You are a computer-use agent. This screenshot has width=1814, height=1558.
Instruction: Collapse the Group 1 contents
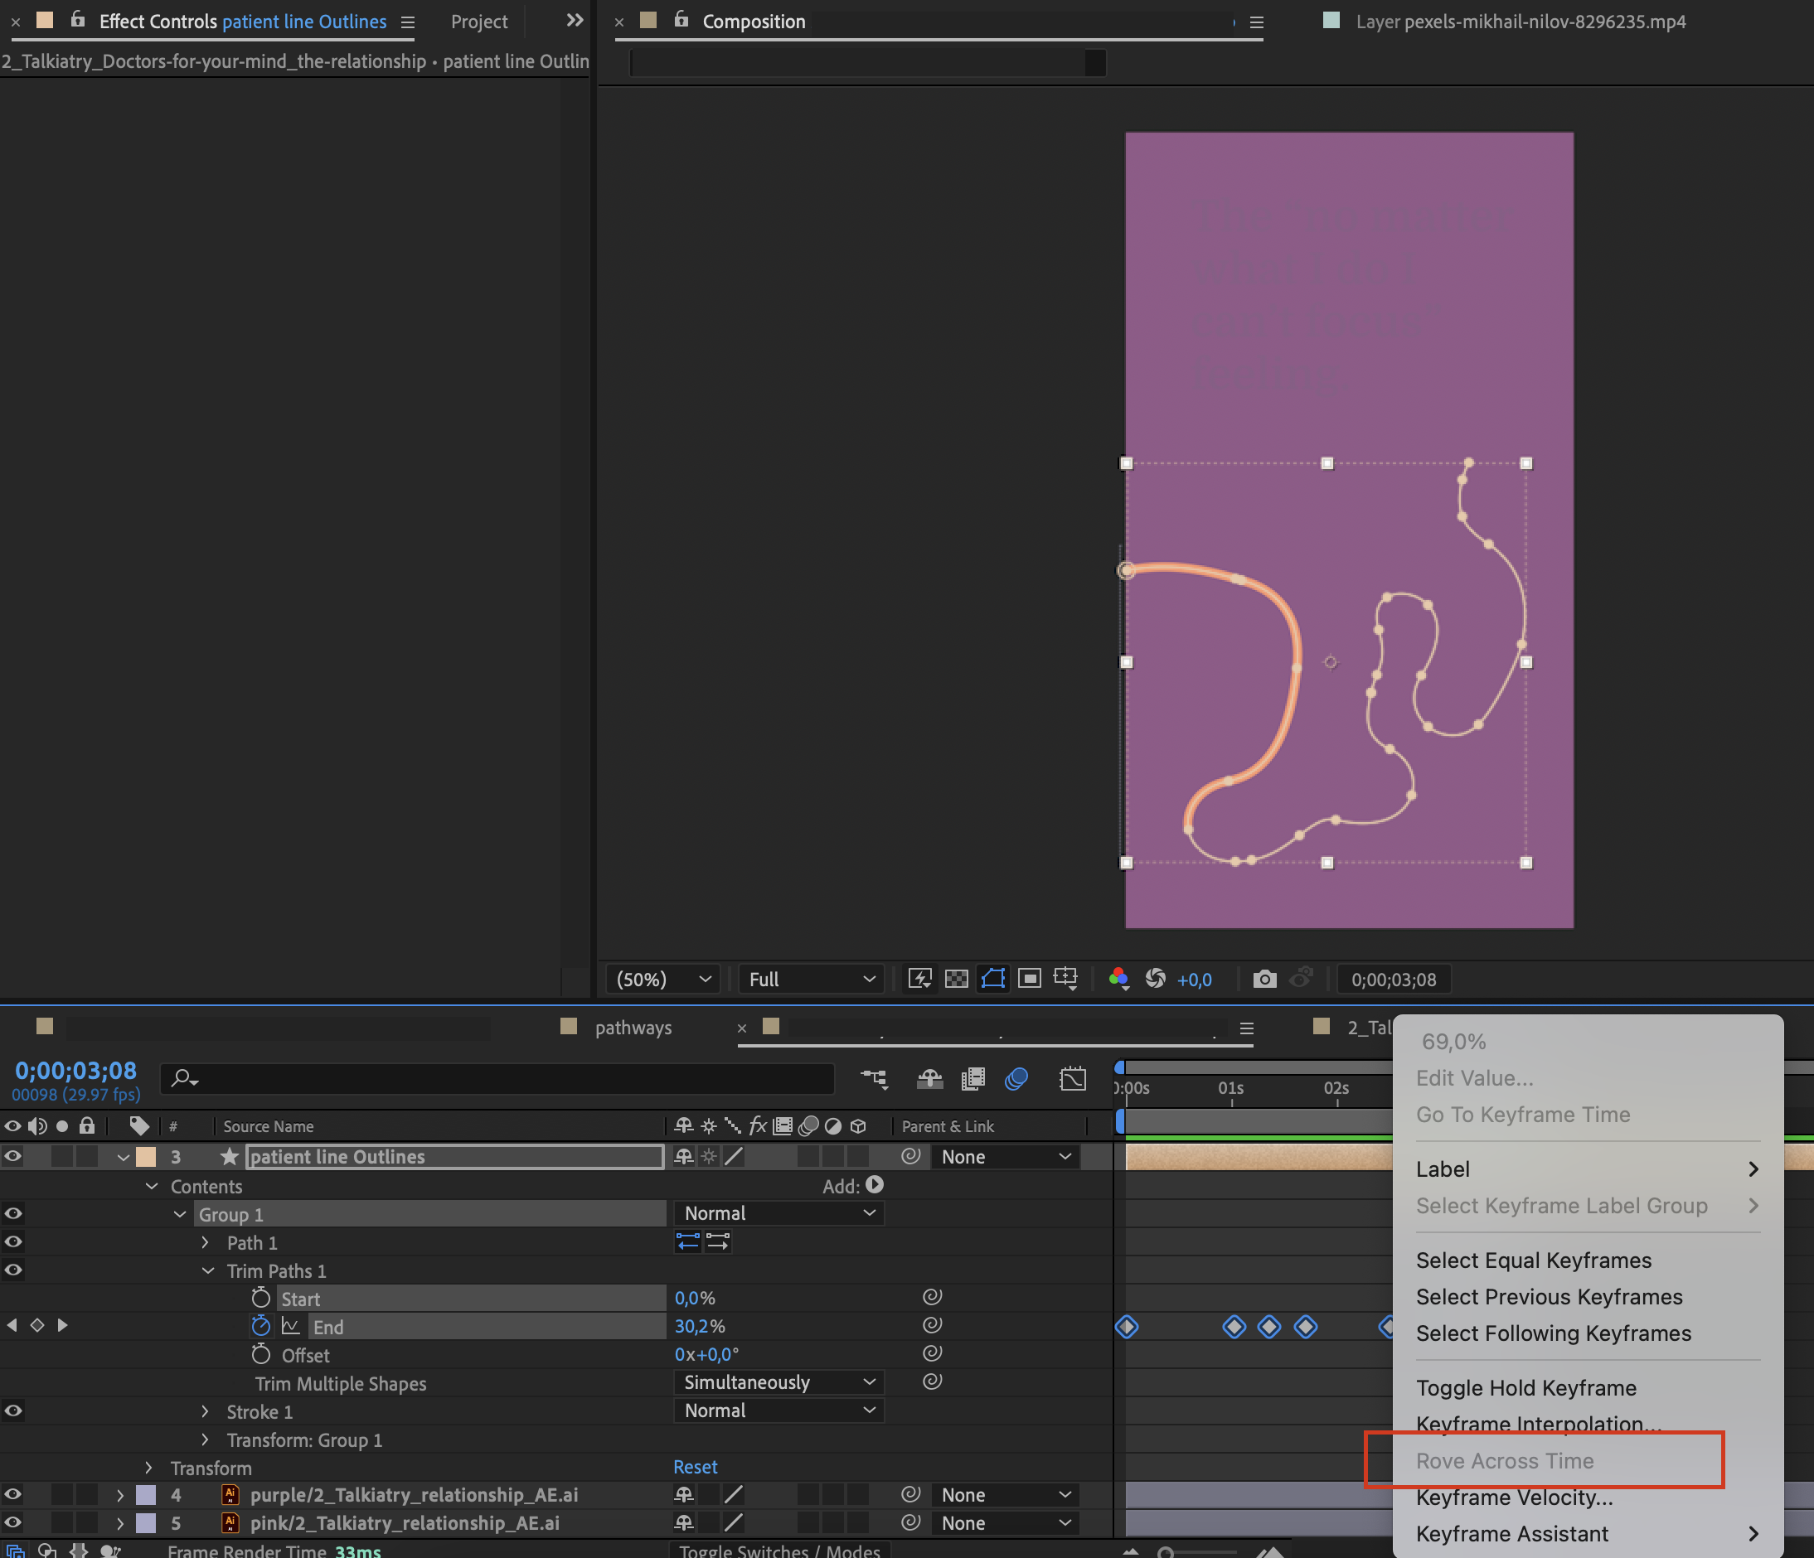click(x=182, y=1214)
